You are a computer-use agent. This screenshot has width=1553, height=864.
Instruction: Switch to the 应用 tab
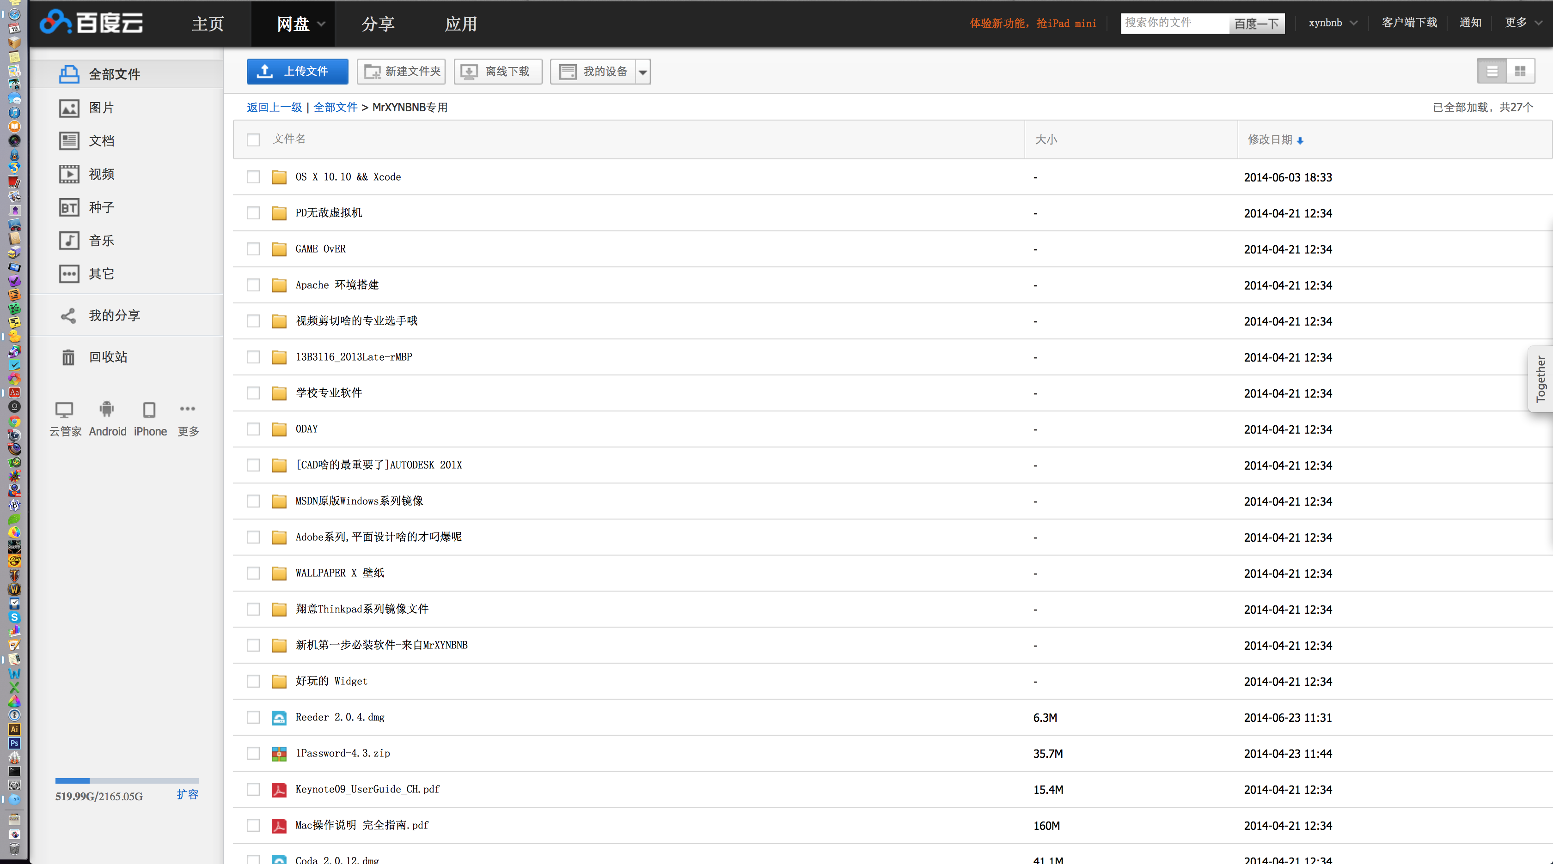coord(461,24)
